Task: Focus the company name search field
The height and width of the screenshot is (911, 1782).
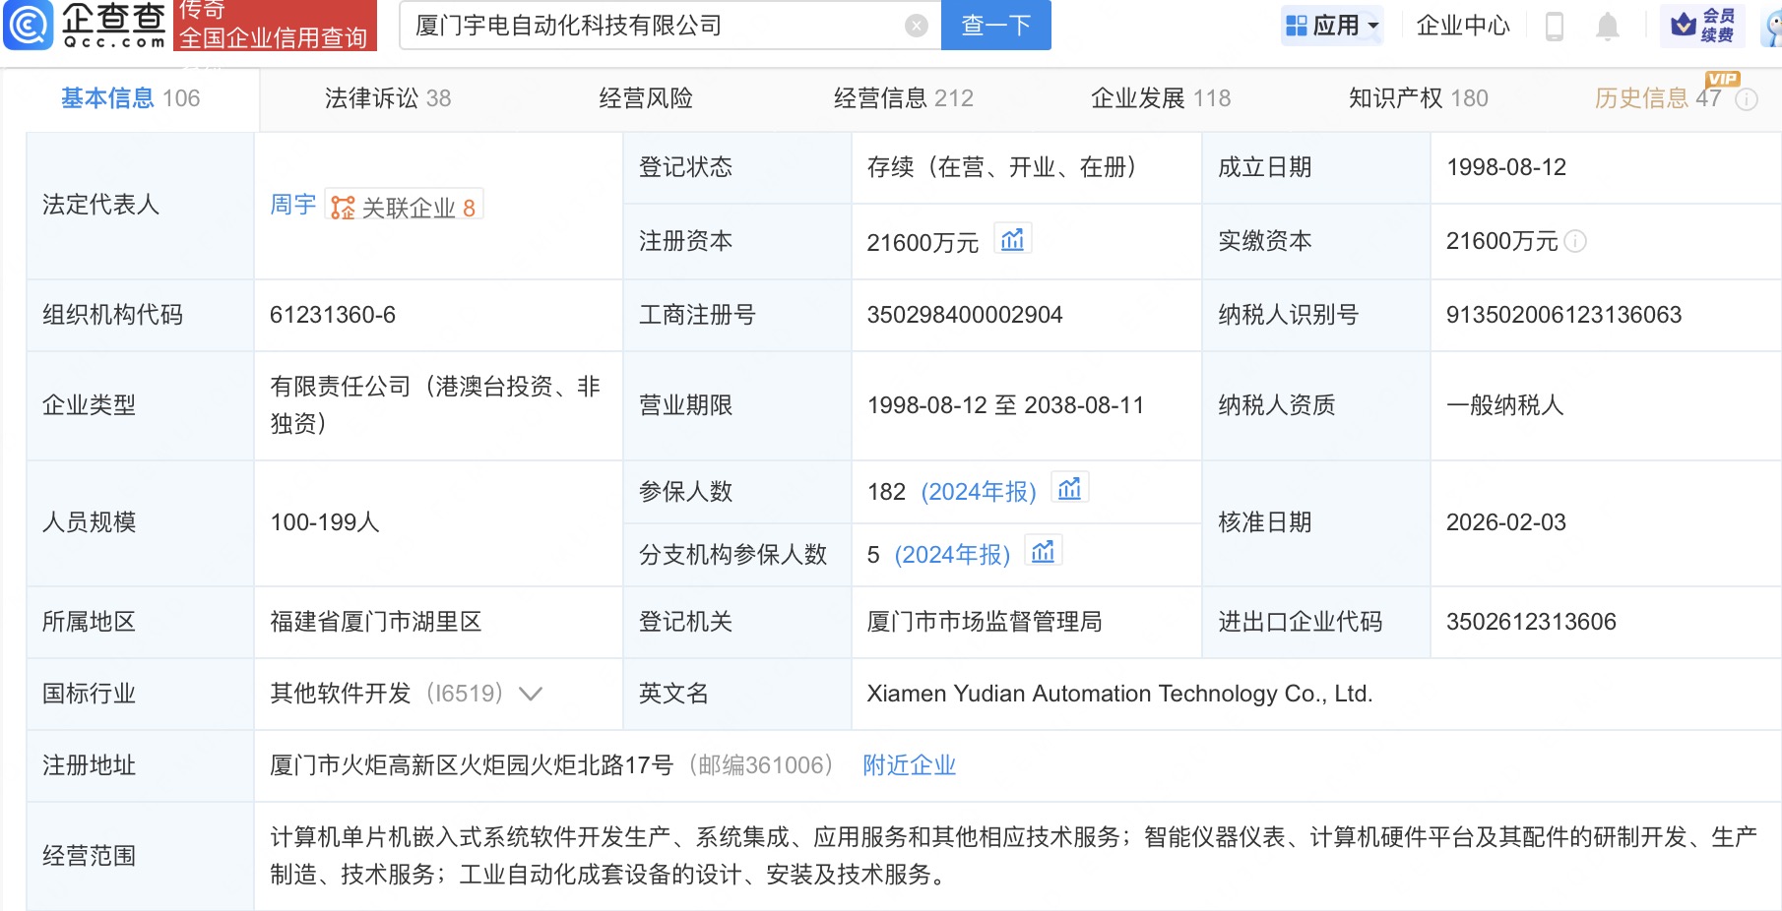Action: pyautogui.click(x=650, y=26)
